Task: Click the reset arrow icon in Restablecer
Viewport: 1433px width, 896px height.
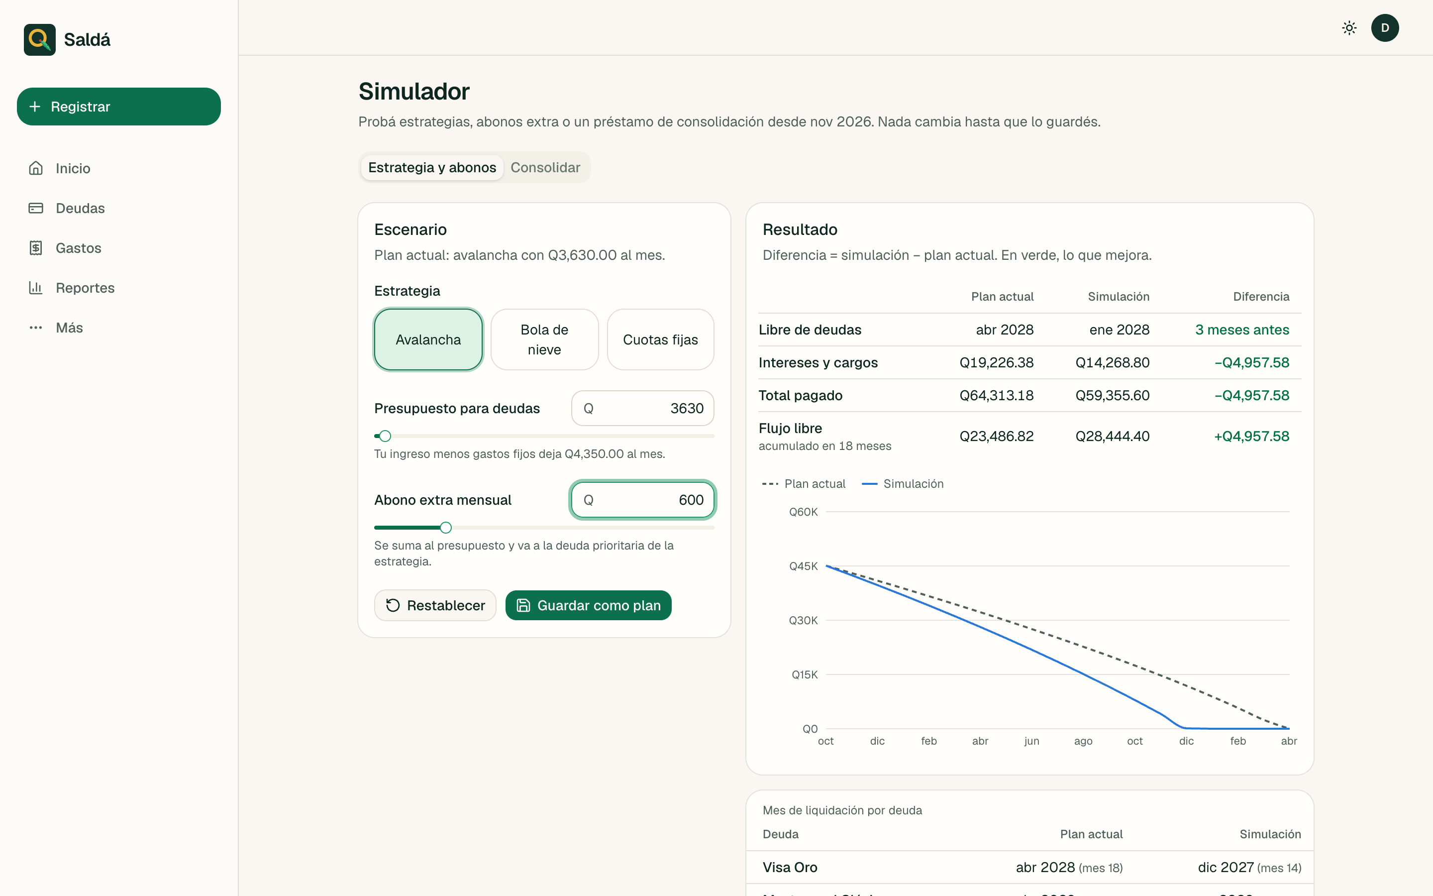Action: (393, 605)
